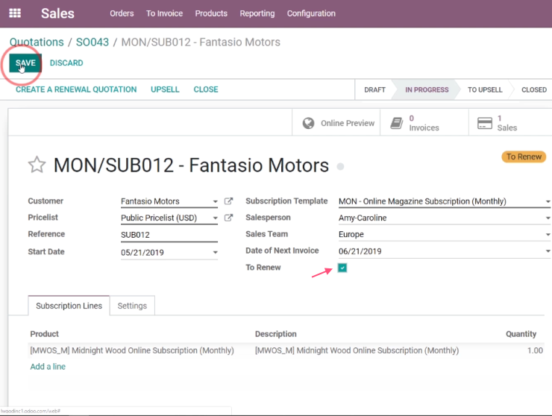Expand the Pricelist dropdown arrow
552x416 pixels.
(215, 218)
